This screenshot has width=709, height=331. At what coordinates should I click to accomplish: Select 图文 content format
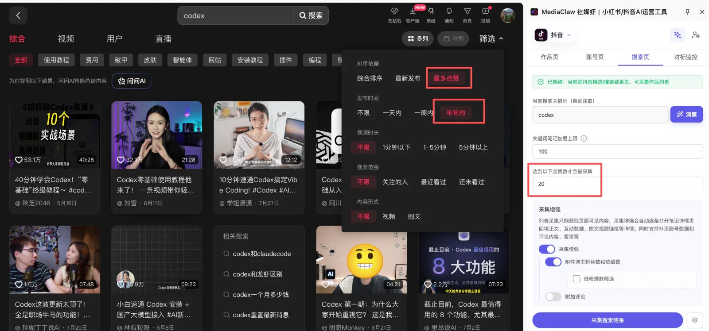click(414, 216)
